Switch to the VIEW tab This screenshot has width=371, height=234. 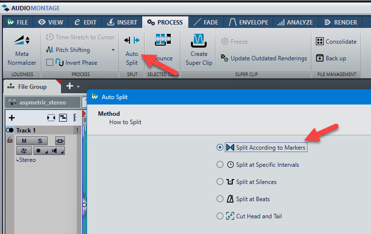coord(50,23)
